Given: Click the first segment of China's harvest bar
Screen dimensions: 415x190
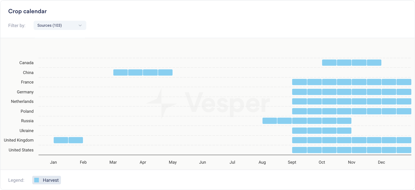Looking at the screenshot, I should point(120,72).
